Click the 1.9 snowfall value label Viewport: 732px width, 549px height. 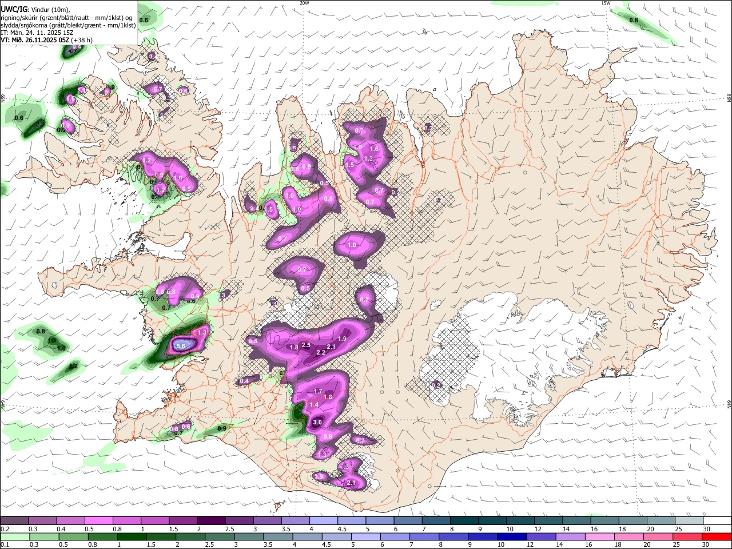[x=342, y=339]
